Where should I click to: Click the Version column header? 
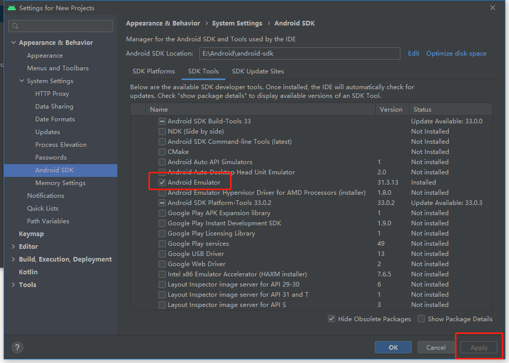[x=392, y=109]
